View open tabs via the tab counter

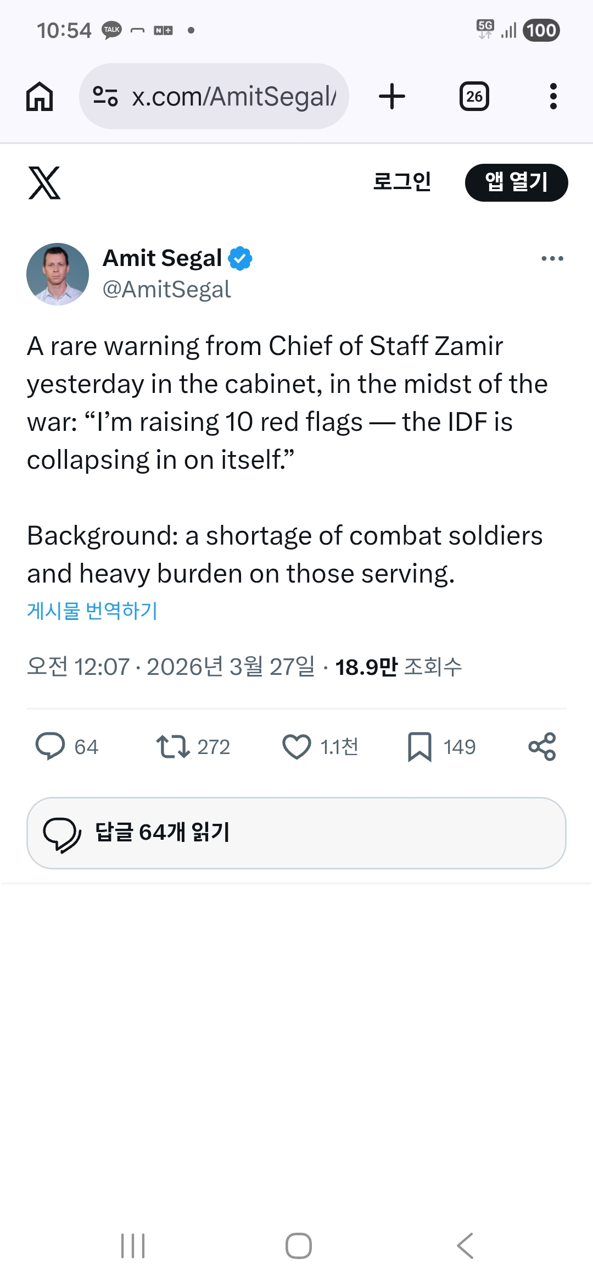474,96
